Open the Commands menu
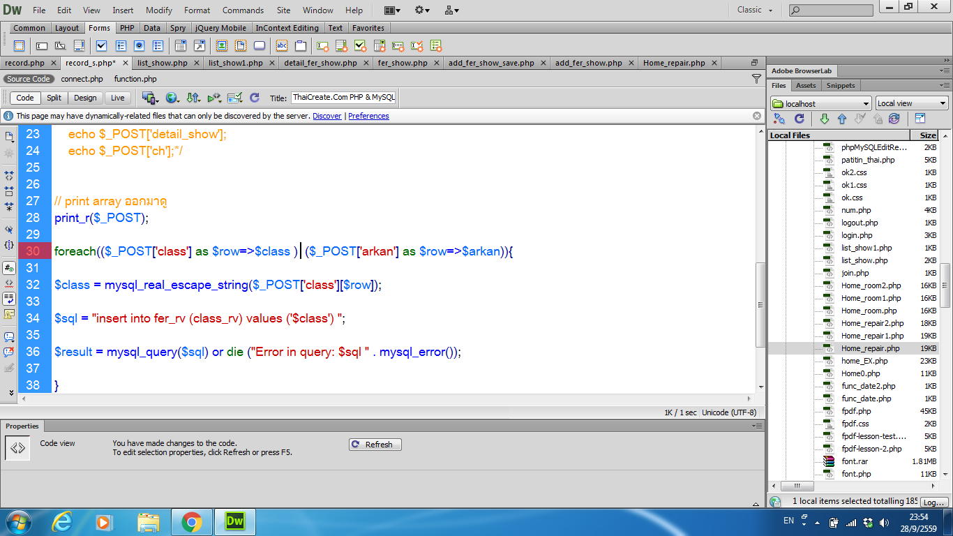The height and width of the screenshot is (536, 953). 243,10
